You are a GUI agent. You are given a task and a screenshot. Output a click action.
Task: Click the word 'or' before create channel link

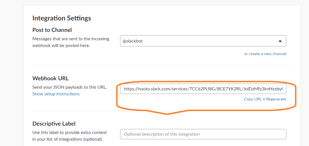pyautogui.click(x=246, y=54)
